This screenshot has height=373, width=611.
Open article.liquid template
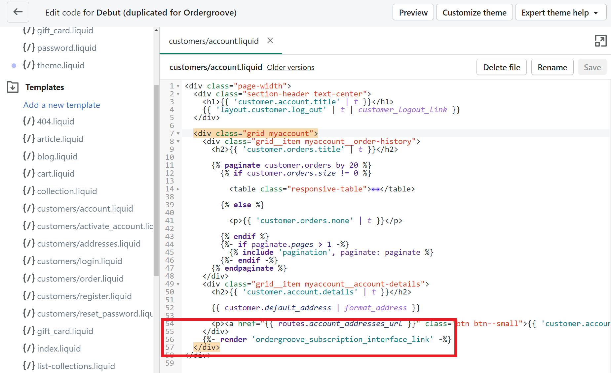click(x=60, y=139)
